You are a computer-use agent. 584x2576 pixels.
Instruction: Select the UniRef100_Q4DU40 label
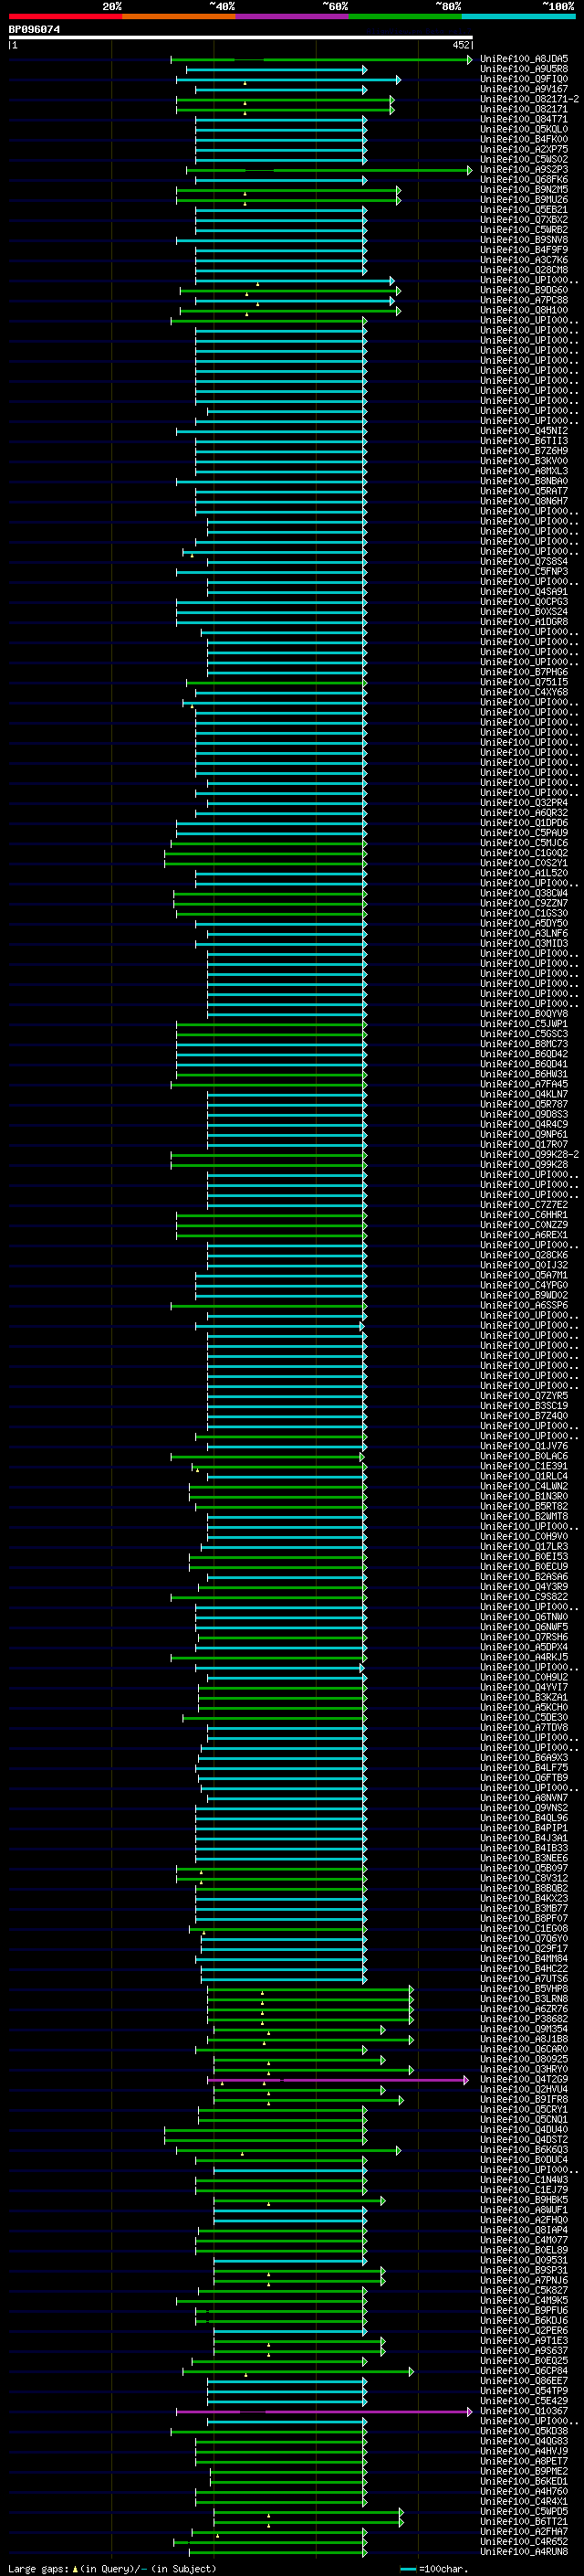[524, 2129]
